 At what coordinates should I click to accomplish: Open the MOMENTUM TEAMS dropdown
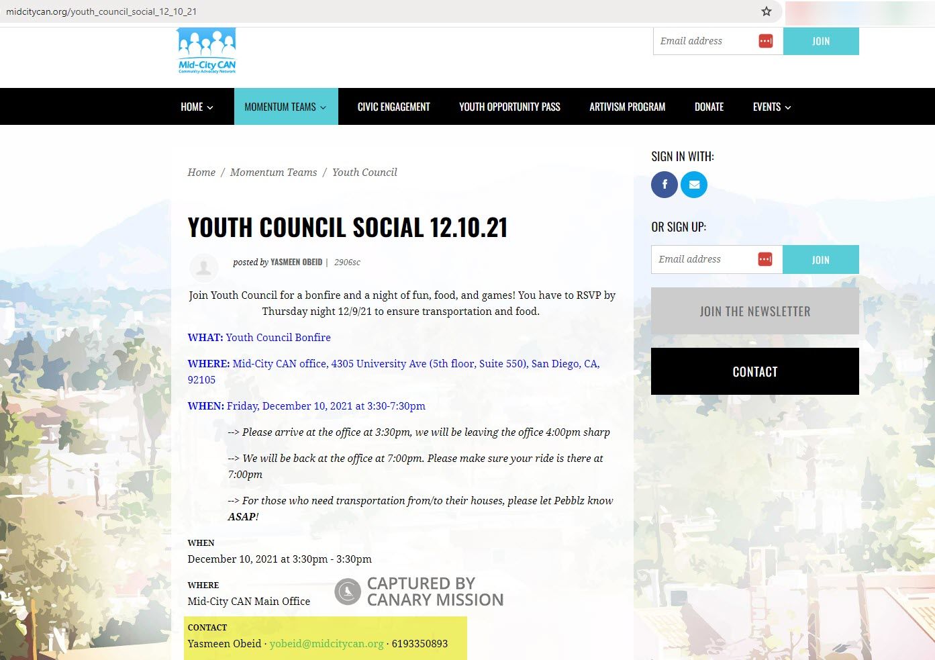pos(286,106)
